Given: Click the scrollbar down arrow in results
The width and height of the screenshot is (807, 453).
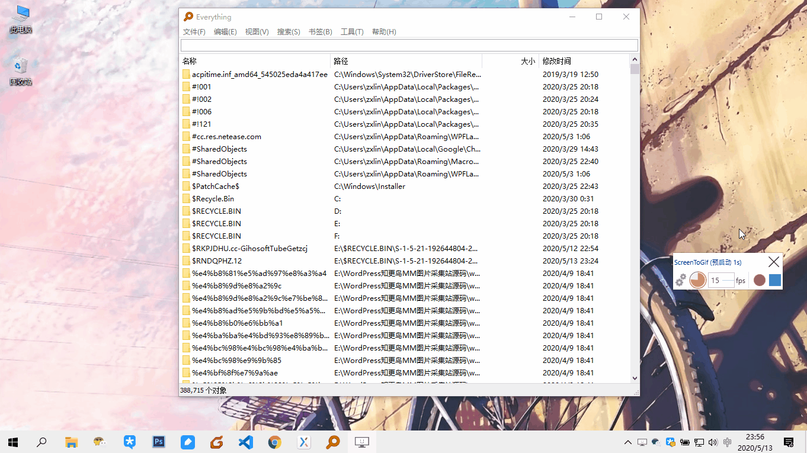Looking at the screenshot, I should coord(635,378).
